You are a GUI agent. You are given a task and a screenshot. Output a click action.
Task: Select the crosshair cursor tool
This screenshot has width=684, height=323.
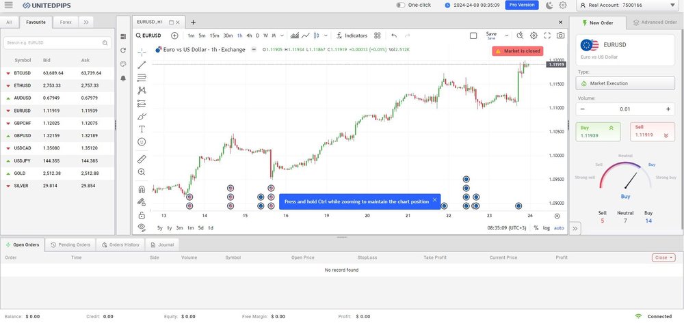point(142,52)
